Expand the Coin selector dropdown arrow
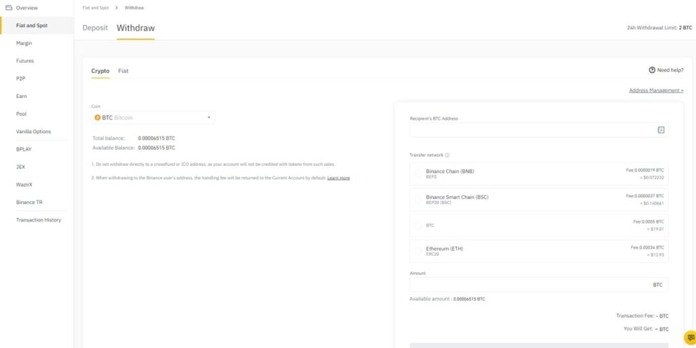Screen dimensions: 696x348 coord(209,118)
